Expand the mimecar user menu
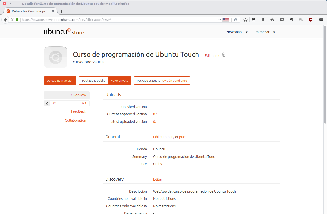The image size is (327, 214). pyautogui.click(x=265, y=32)
